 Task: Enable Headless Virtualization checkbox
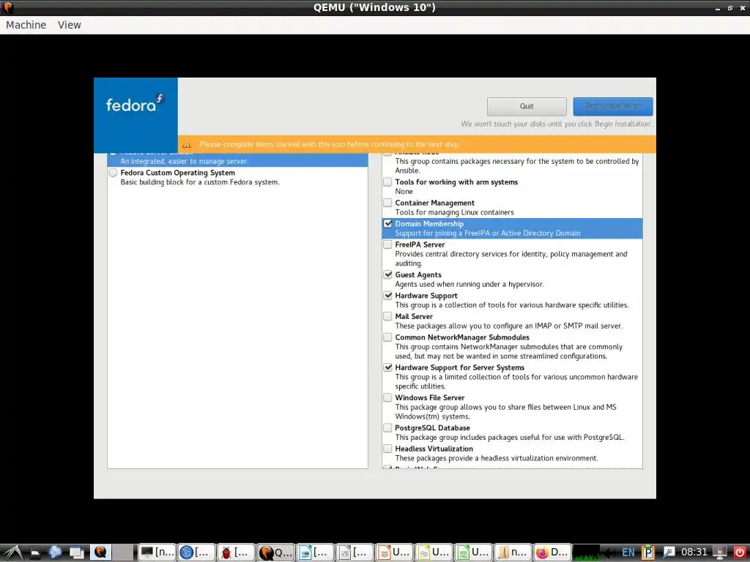click(387, 449)
